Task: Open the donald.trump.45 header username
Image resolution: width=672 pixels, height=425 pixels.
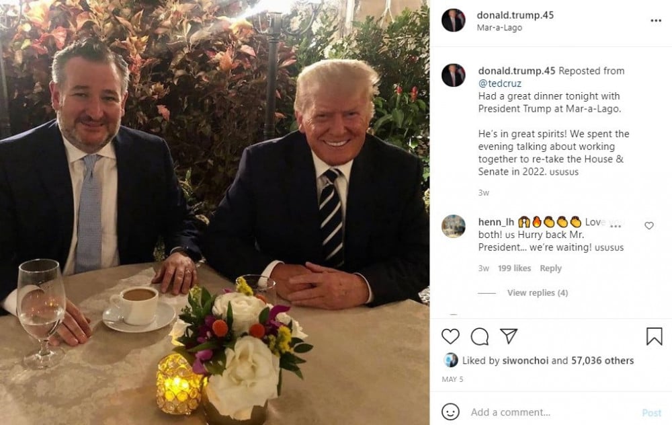Action: (x=515, y=15)
